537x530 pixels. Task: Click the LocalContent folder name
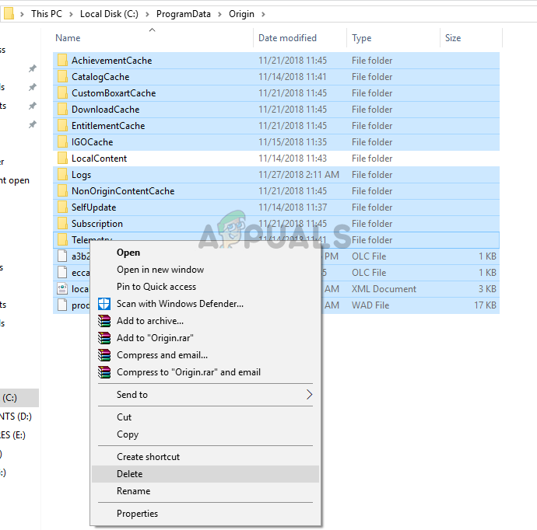point(99,159)
